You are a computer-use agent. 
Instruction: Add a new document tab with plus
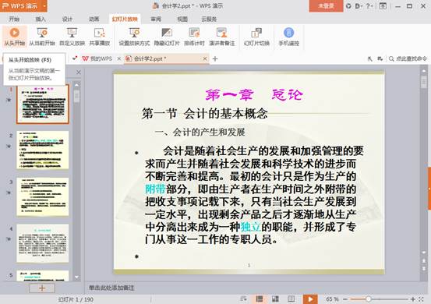215,58
